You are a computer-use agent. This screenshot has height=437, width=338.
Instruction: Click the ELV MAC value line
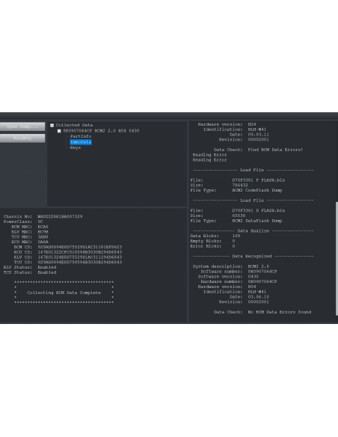point(30,232)
